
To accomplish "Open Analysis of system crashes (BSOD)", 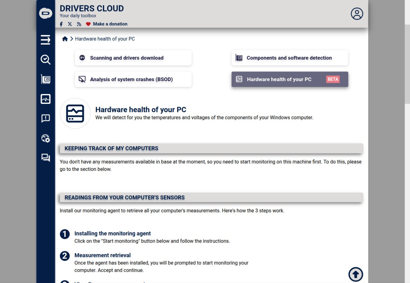I will pyautogui.click(x=133, y=79).
